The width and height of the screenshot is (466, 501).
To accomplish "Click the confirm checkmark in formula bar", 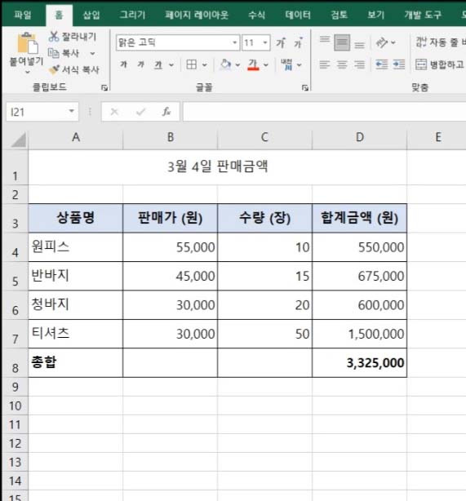I will 140,112.
